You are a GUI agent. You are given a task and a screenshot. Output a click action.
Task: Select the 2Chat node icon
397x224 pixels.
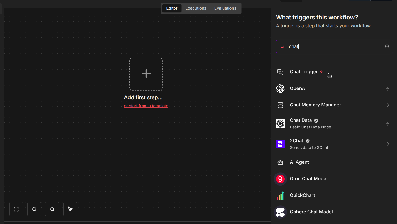tap(280, 144)
